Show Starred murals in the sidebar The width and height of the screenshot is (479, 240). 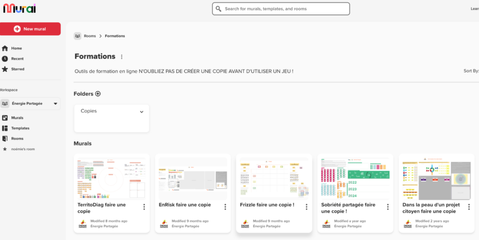point(17,69)
